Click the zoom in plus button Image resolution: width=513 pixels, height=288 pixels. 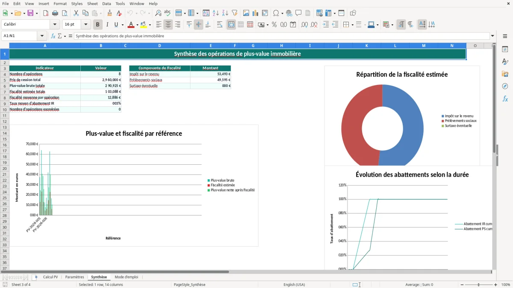point(496,285)
